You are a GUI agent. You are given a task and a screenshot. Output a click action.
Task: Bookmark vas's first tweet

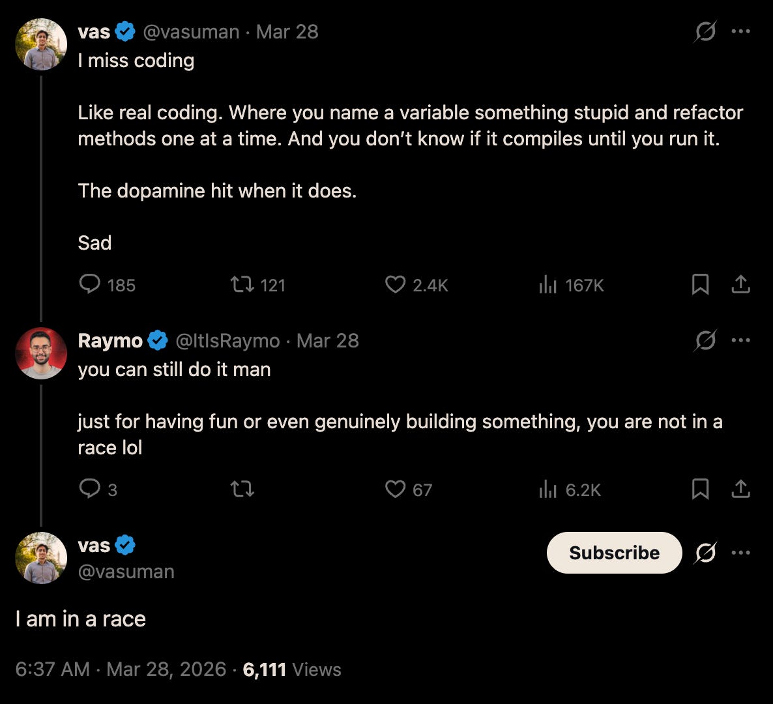tap(700, 284)
